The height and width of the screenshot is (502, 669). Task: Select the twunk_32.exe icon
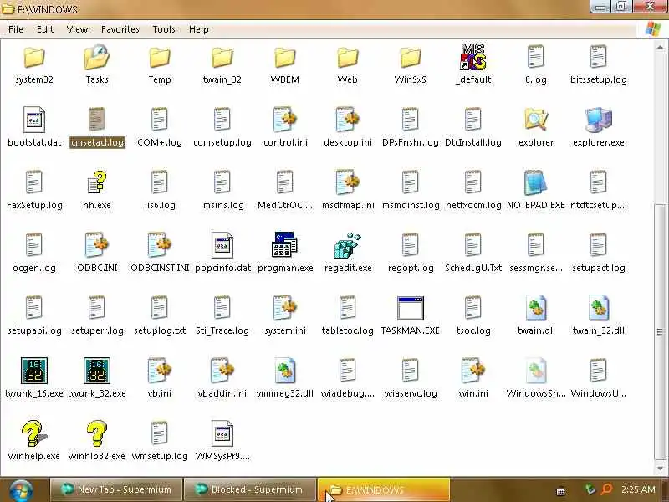(x=97, y=371)
